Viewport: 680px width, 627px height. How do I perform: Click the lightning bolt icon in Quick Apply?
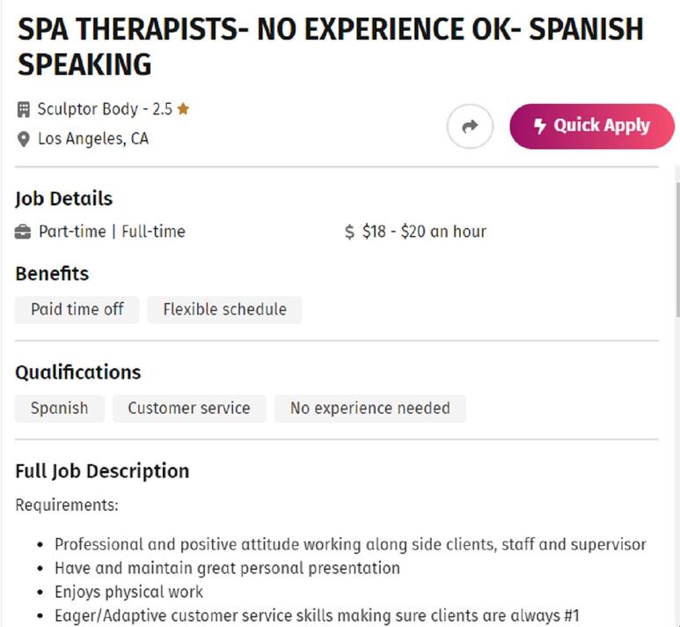point(539,126)
